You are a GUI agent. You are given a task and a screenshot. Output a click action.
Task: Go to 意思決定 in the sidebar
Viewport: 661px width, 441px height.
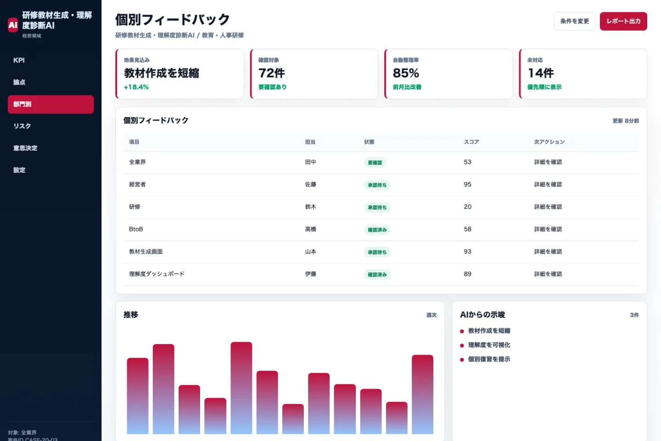(x=50, y=148)
